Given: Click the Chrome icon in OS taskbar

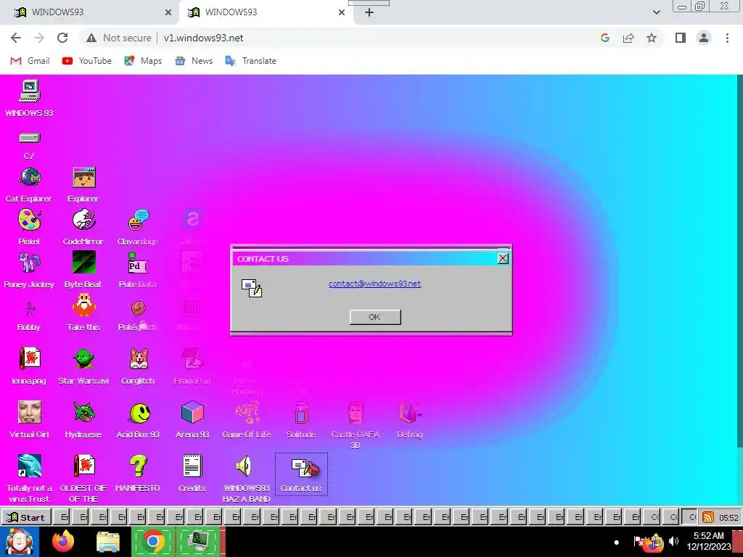Looking at the screenshot, I should click(x=152, y=541).
